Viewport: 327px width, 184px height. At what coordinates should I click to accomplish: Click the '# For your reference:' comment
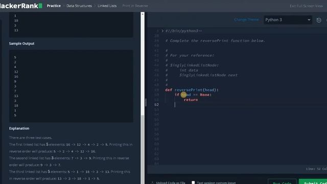tap(190, 55)
